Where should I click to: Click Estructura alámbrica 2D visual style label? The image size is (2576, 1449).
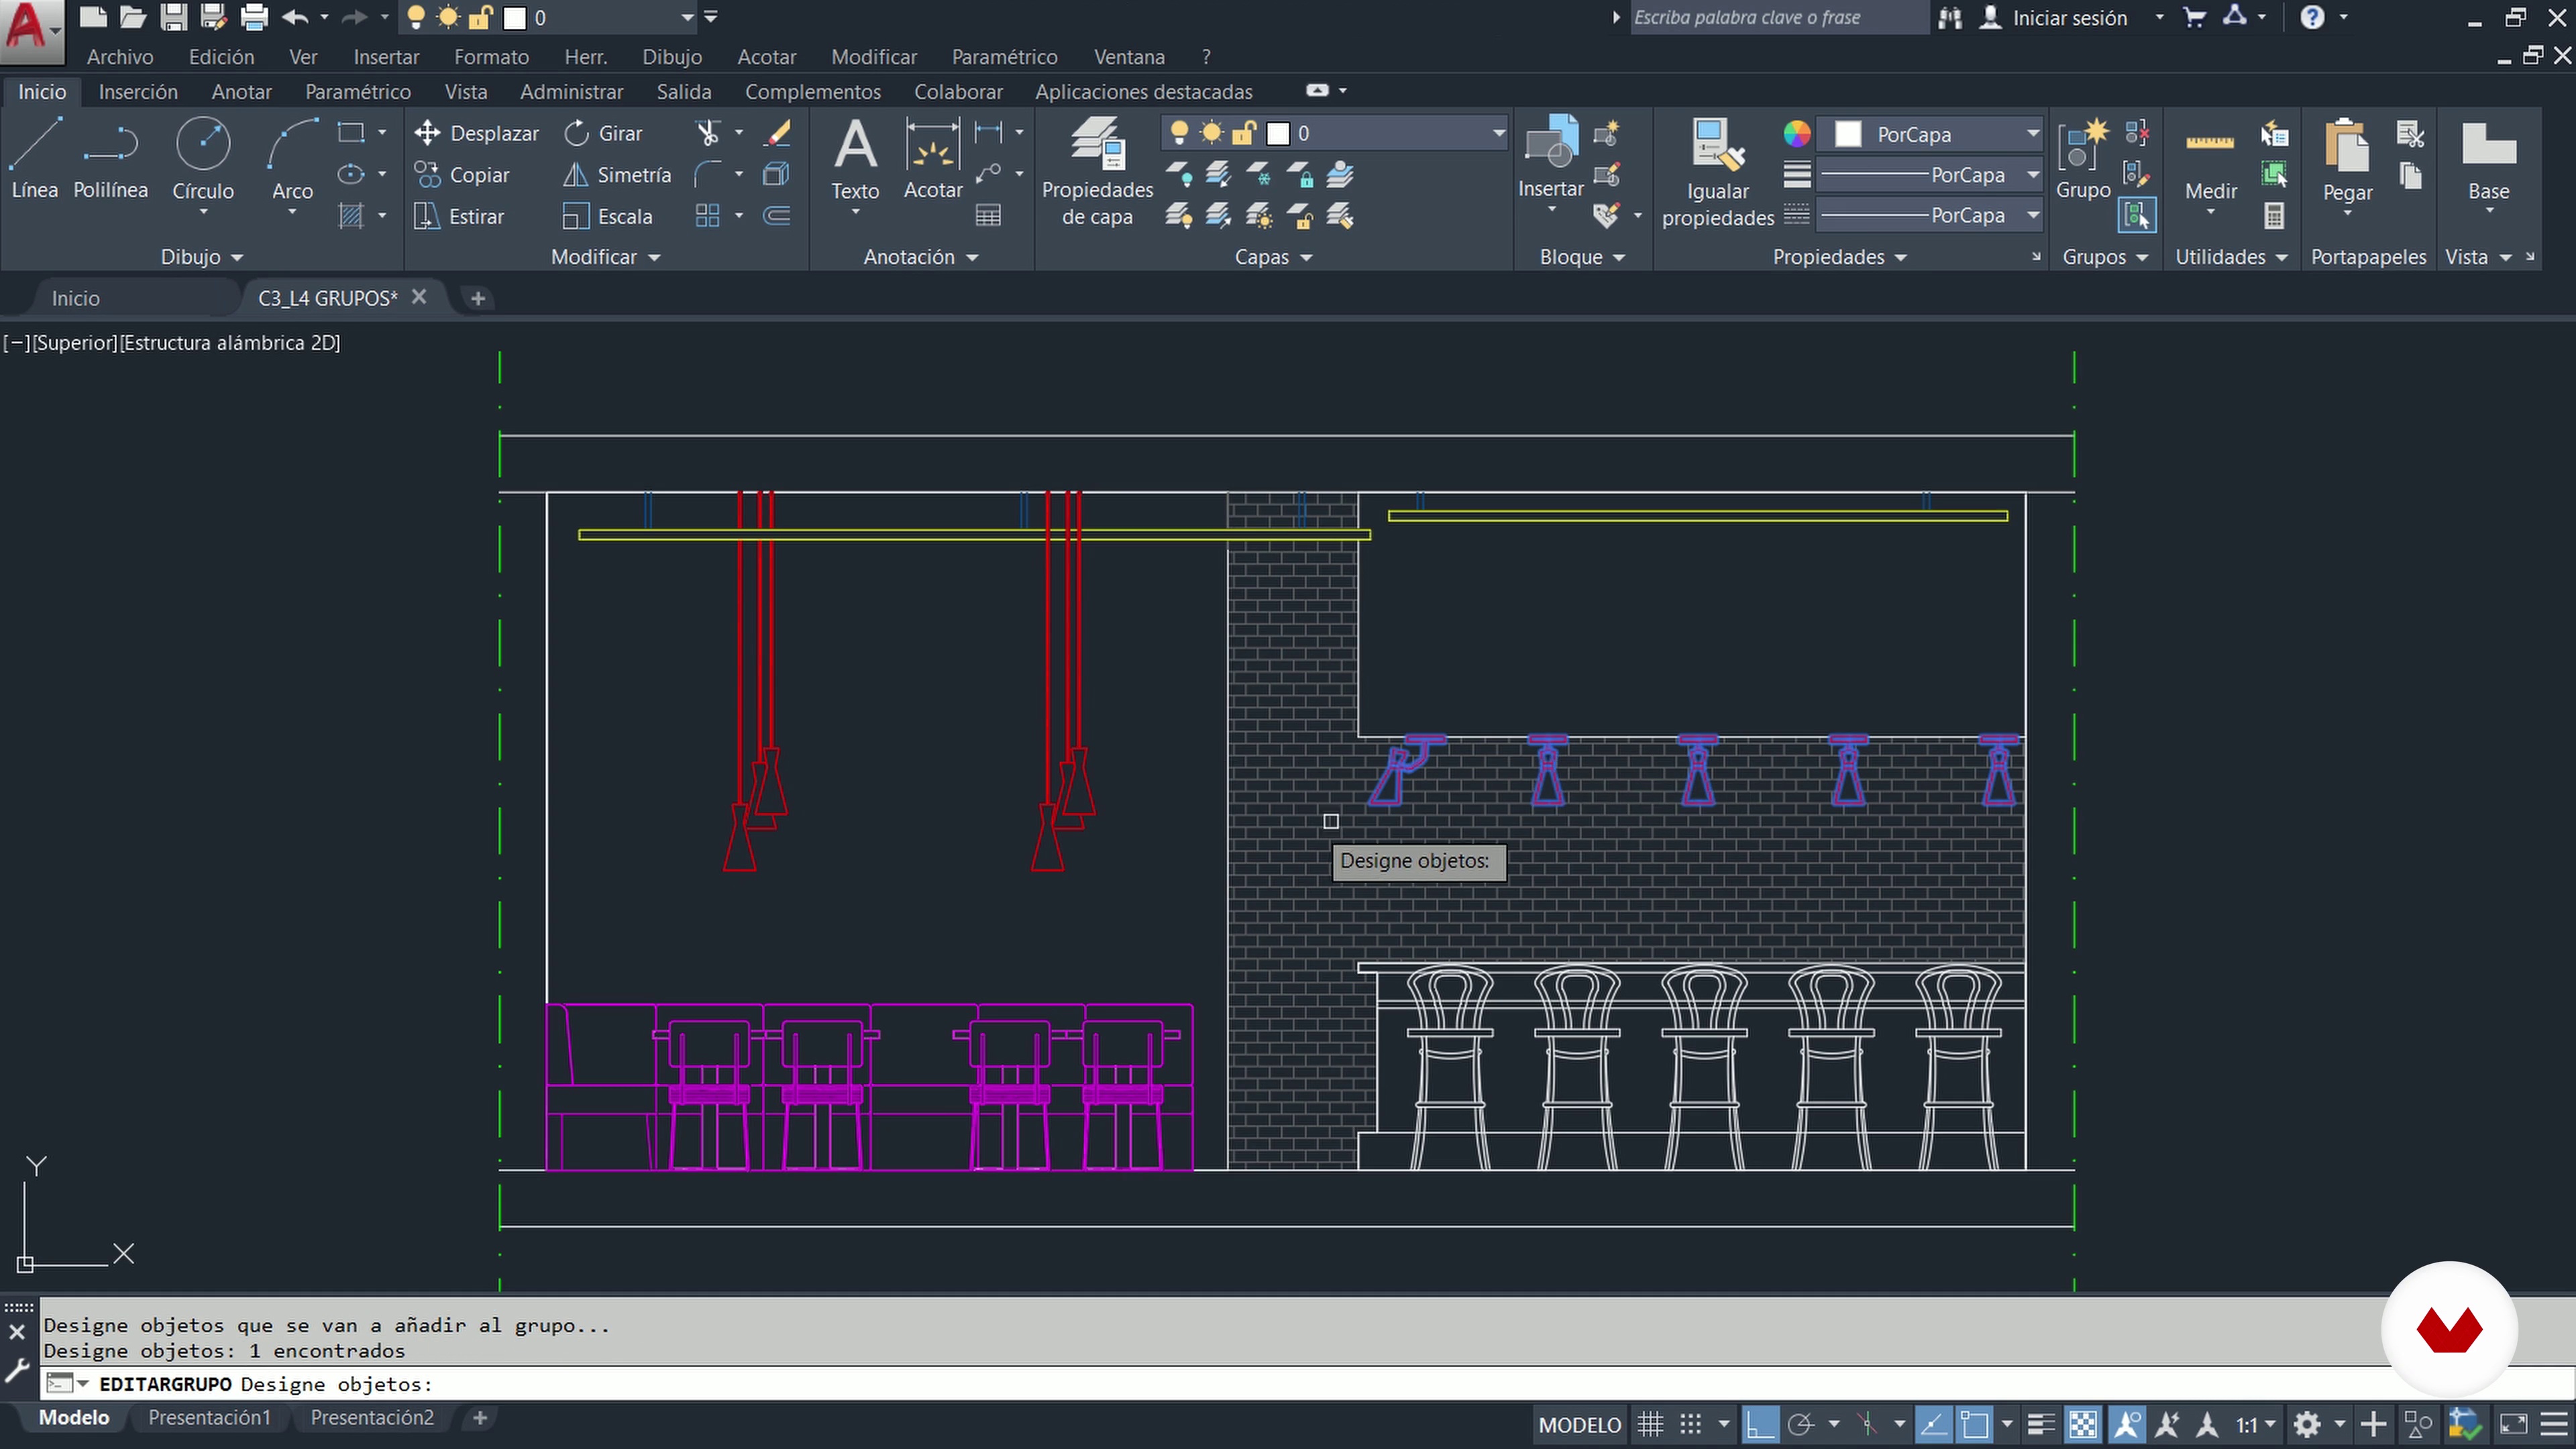(x=230, y=343)
